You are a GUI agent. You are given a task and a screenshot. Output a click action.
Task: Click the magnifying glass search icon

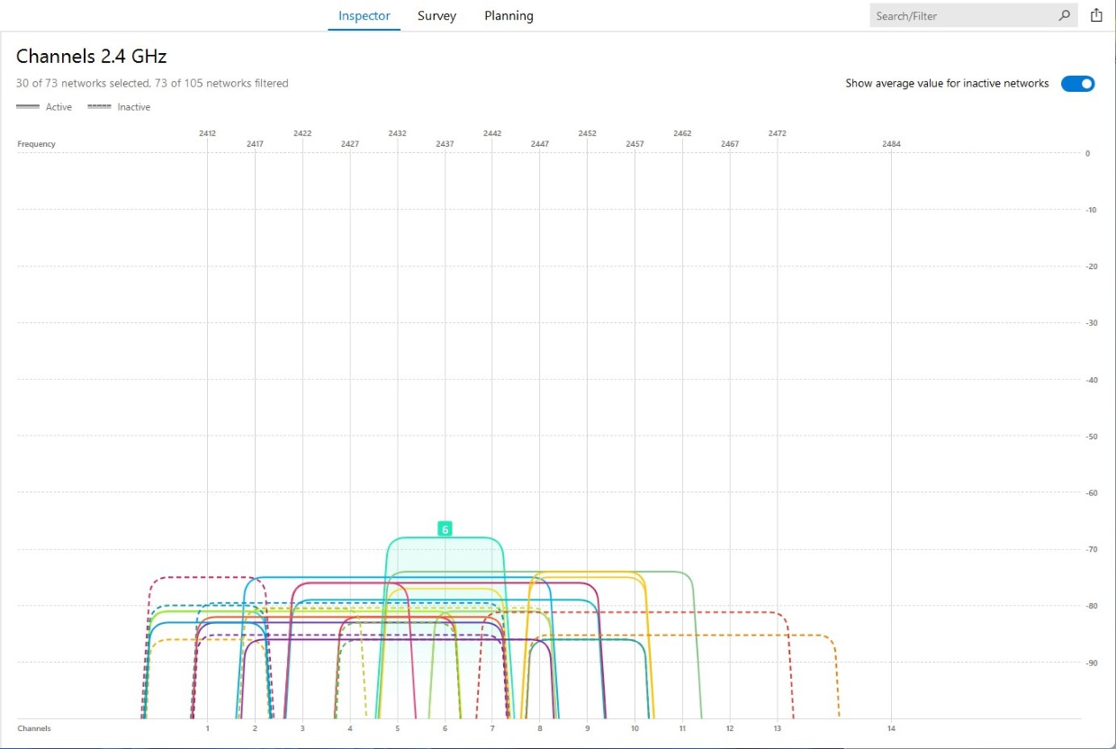pos(1065,15)
